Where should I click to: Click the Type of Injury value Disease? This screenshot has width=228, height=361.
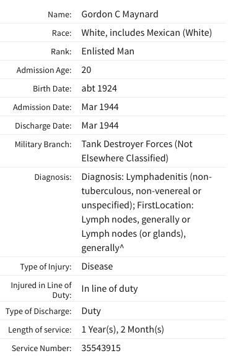(x=97, y=266)
